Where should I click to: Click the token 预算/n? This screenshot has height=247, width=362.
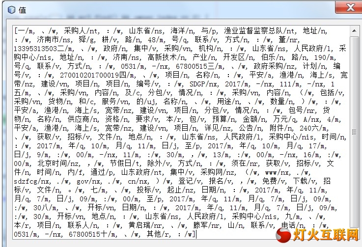(x=224, y=119)
